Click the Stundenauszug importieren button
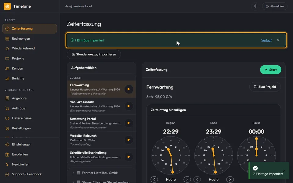This screenshot has height=183, width=293. [x=94, y=54]
